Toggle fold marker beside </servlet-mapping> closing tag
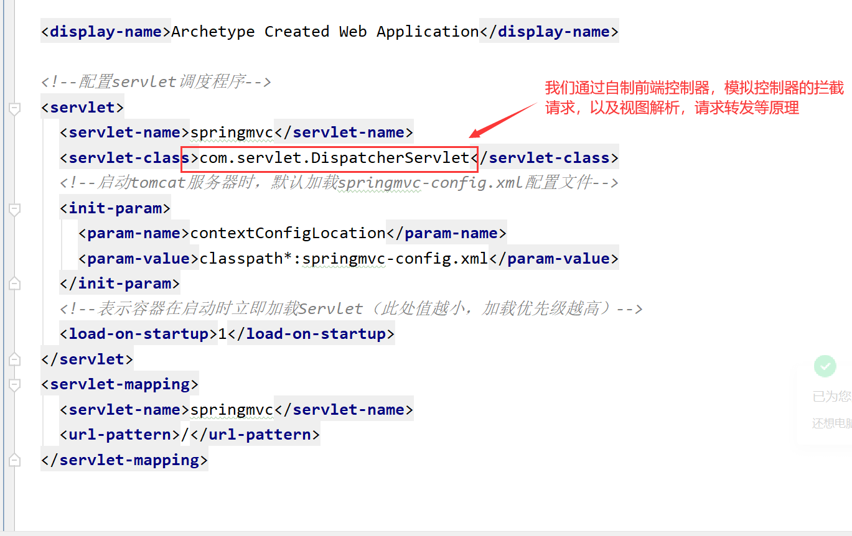The image size is (852, 536). [x=14, y=460]
